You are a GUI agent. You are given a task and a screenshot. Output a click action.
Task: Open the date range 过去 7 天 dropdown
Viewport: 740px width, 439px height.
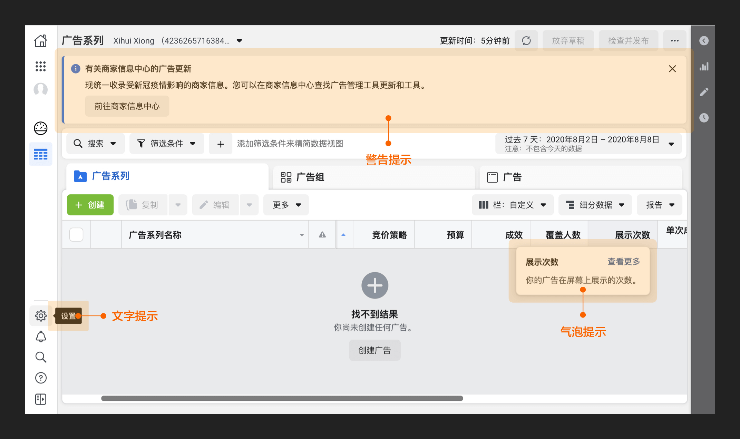[588, 144]
